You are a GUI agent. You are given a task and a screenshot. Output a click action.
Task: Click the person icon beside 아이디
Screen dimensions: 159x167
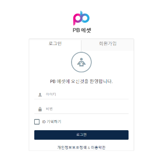pos(40,95)
